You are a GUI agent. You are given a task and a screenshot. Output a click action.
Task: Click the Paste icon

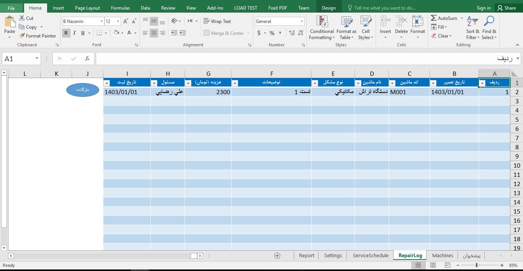click(10, 22)
